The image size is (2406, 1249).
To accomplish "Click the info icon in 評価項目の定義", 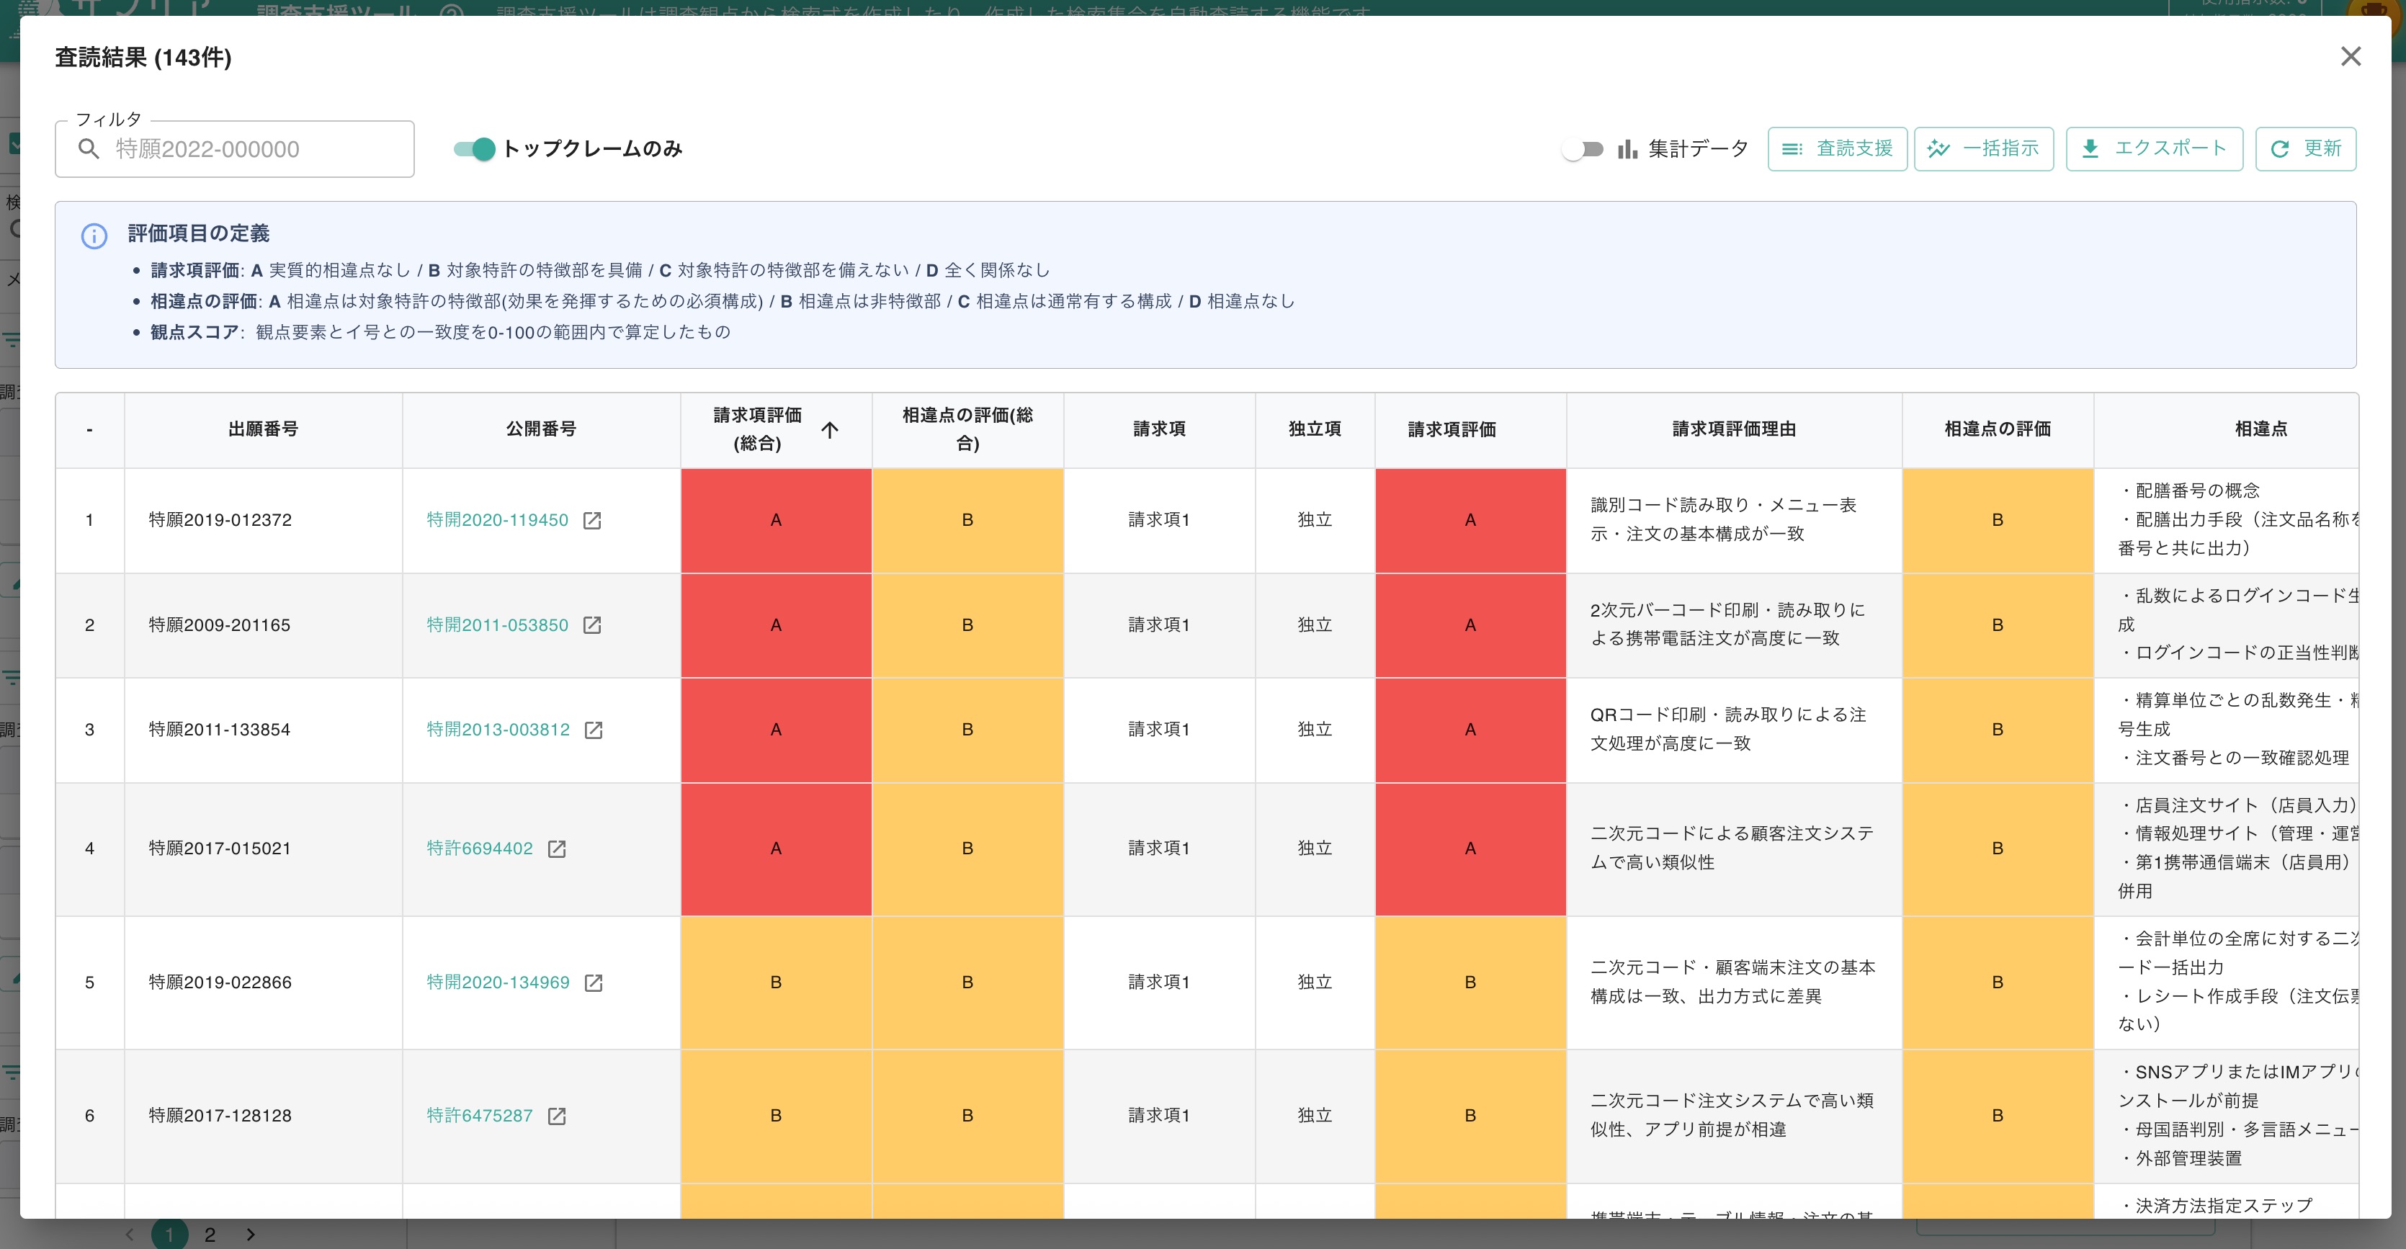I will 94,236.
